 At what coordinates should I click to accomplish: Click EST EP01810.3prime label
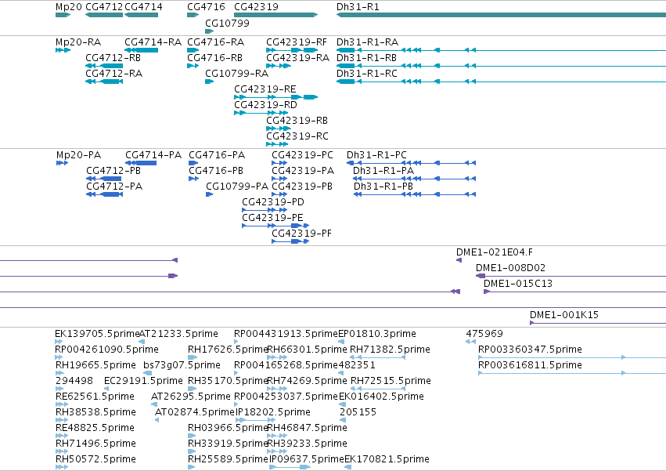[x=377, y=334]
